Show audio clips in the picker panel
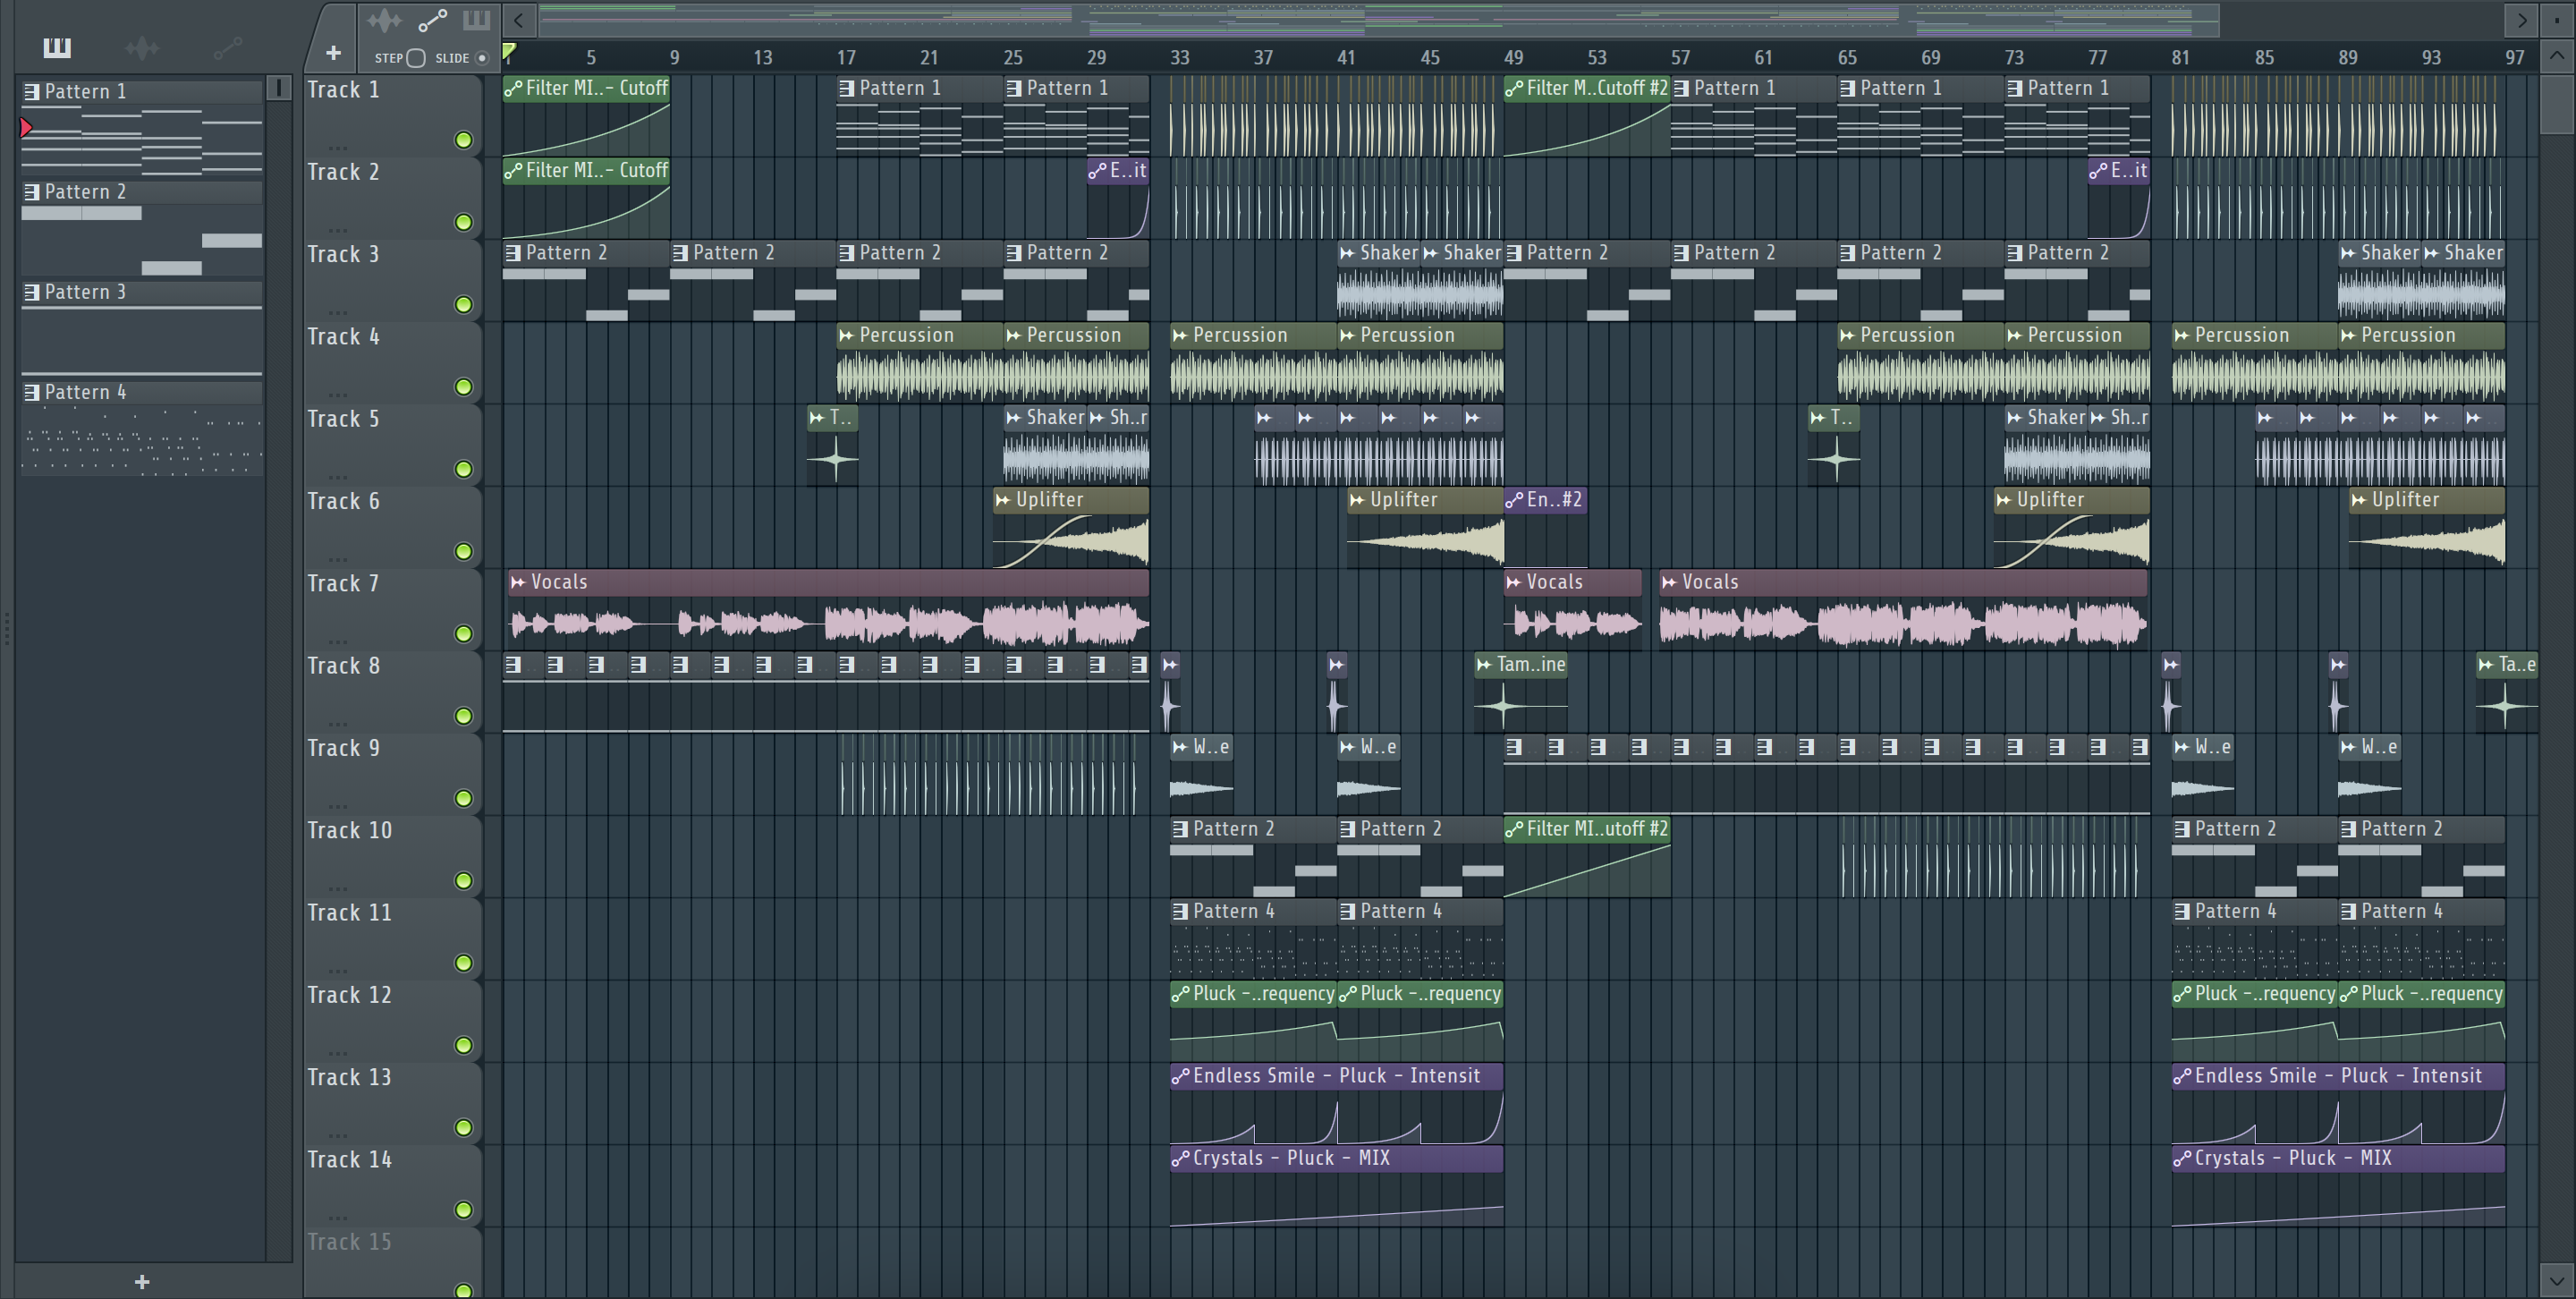 tap(142, 47)
